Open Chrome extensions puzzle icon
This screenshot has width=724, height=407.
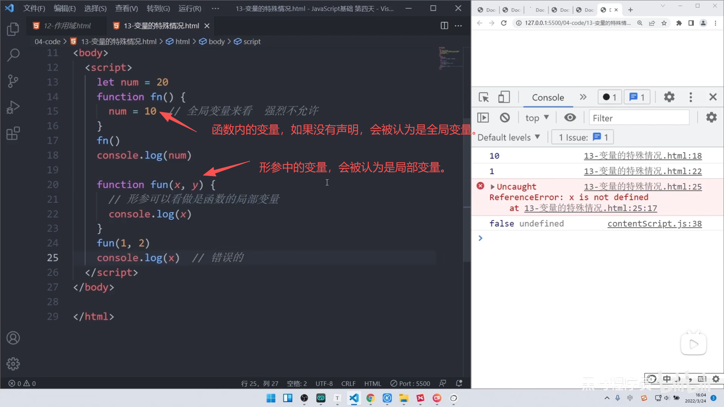coord(679,23)
